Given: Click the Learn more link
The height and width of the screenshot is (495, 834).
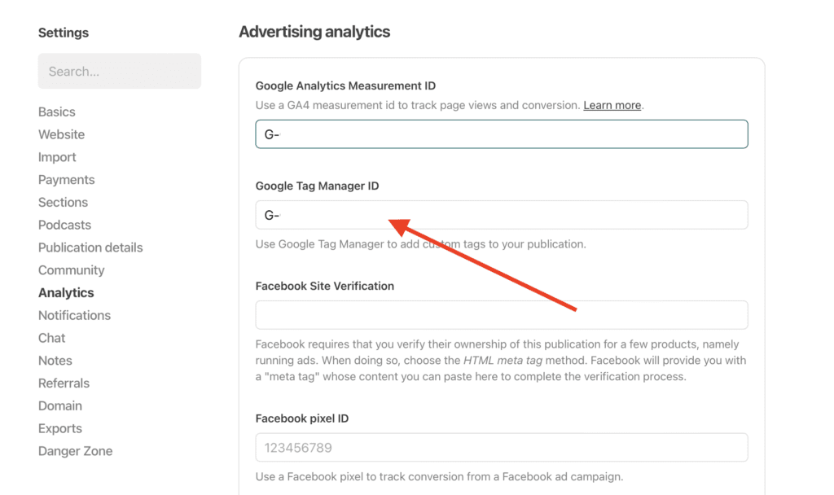Looking at the screenshot, I should 612,105.
